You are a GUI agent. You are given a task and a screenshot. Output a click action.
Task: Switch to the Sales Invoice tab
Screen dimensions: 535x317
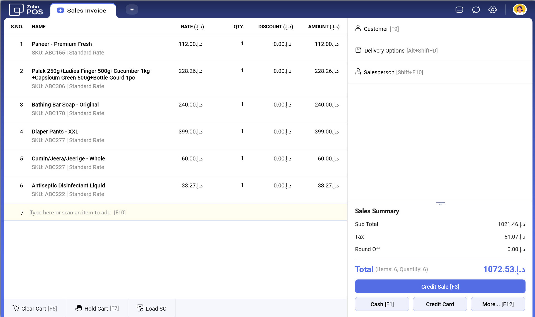click(86, 11)
